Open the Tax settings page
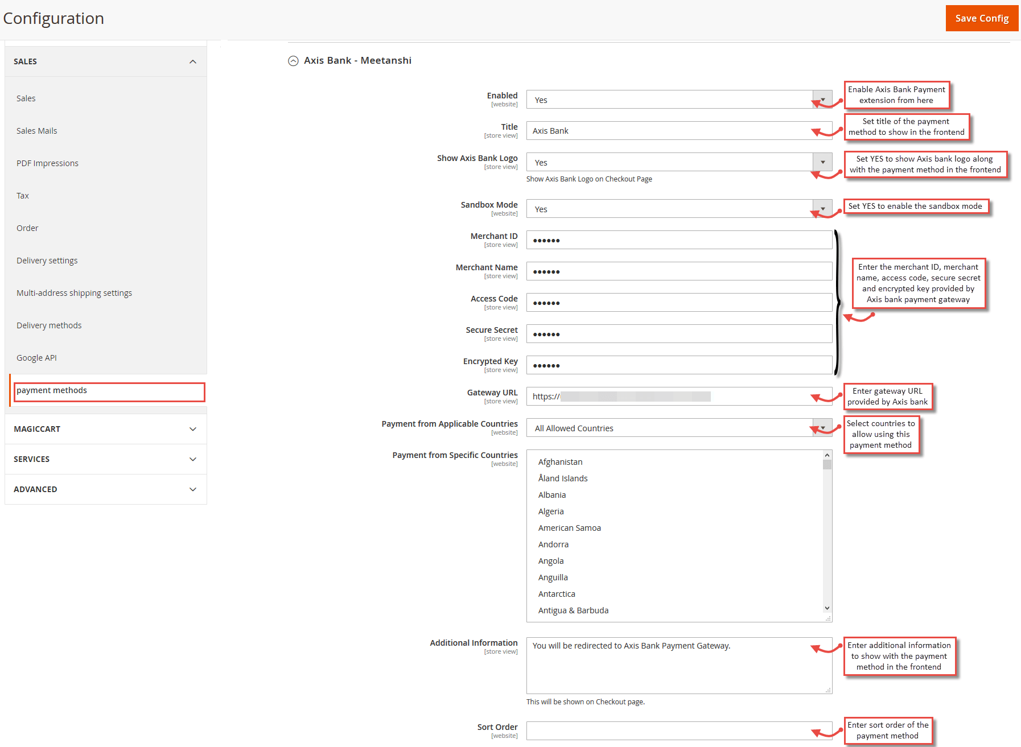Screen dimensions: 1021x747 23,195
